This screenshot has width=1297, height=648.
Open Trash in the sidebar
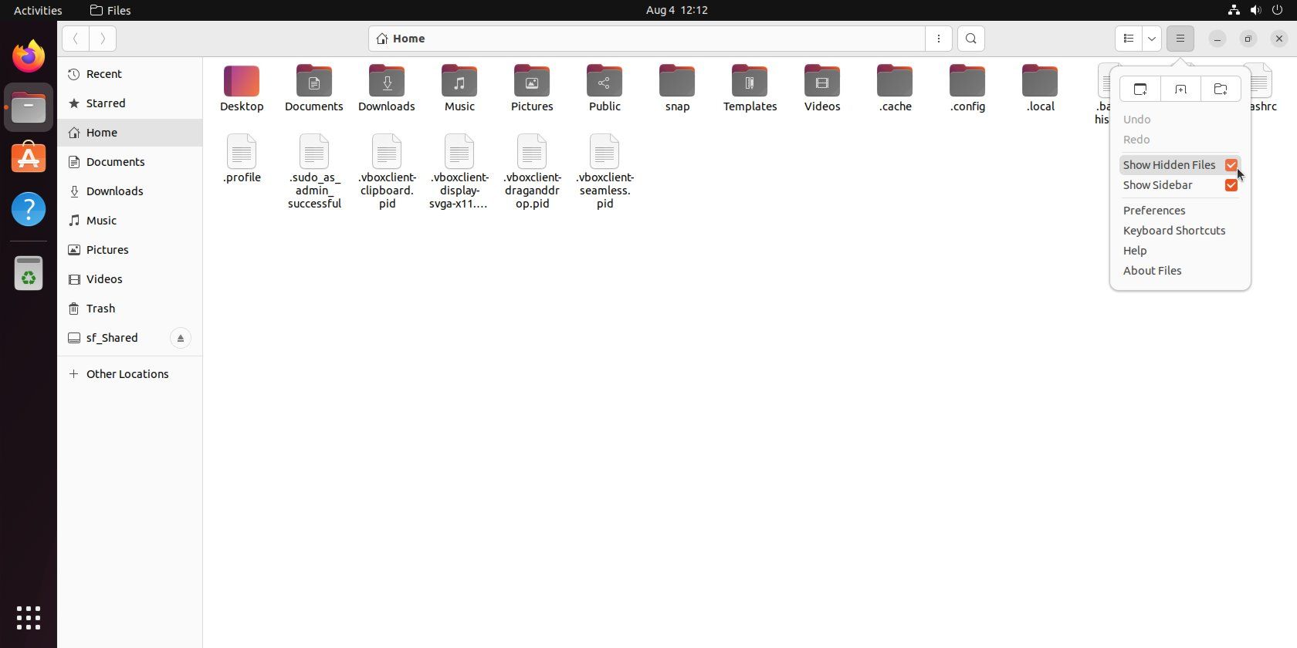click(x=130, y=309)
